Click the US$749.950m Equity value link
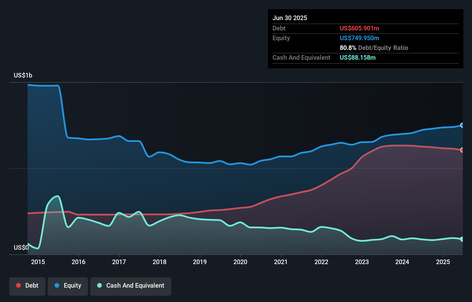Image resolution: width=472 pixels, height=302 pixels. (x=359, y=38)
